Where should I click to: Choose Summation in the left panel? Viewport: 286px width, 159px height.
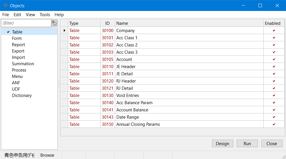(23, 64)
